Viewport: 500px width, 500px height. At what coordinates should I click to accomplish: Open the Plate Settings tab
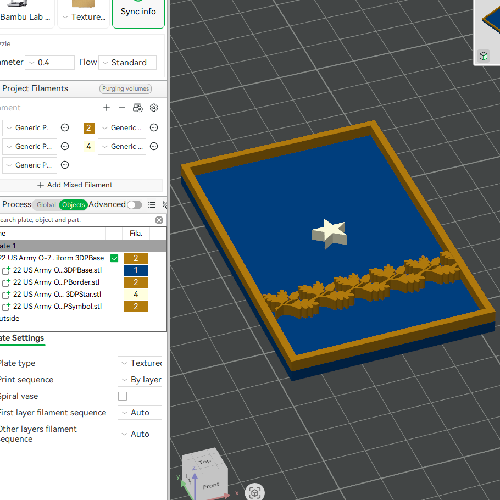click(21, 338)
